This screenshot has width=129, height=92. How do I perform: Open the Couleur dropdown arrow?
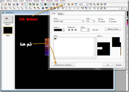[63, 30]
